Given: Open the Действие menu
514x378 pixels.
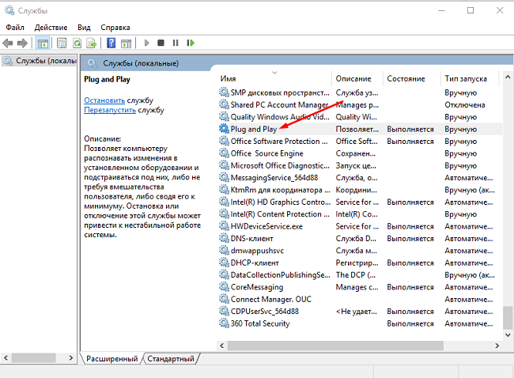Looking at the screenshot, I should pos(51,27).
